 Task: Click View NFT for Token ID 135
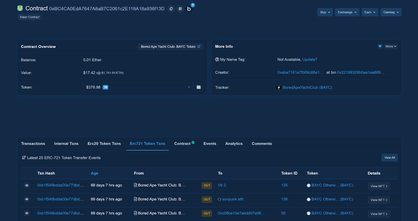pyautogui.click(x=379, y=186)
